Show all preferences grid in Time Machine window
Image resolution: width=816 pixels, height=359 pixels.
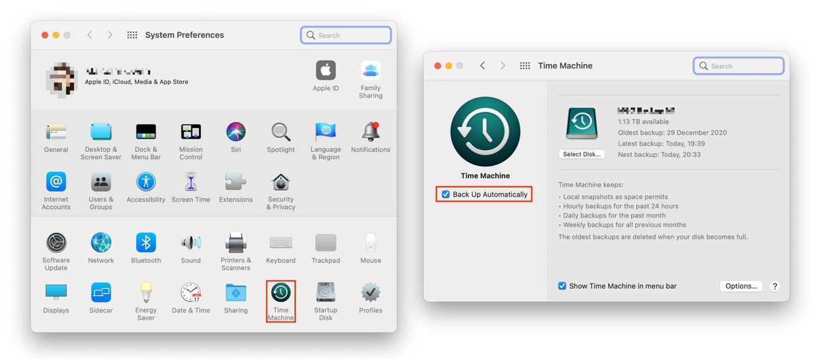pos(525,66)
